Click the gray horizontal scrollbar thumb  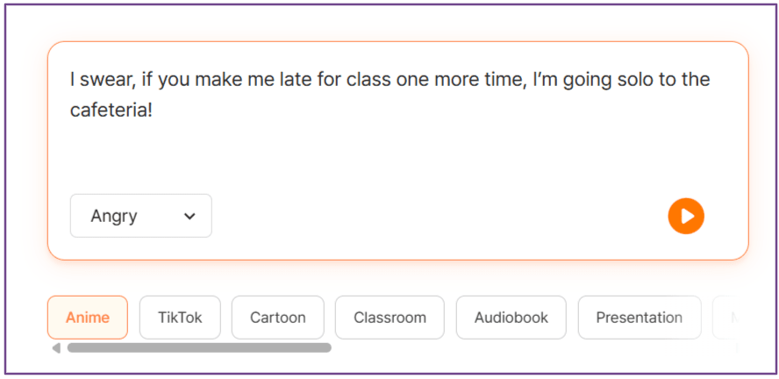[199, 348]
